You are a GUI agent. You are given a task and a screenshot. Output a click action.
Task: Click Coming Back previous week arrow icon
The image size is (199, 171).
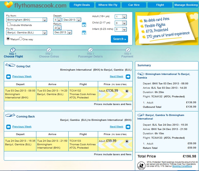click(x=8, y=127)
